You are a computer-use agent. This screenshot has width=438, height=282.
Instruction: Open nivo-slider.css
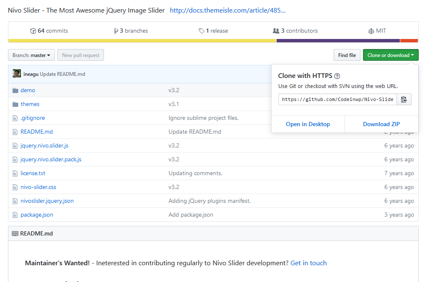click(x=38, y=187)
